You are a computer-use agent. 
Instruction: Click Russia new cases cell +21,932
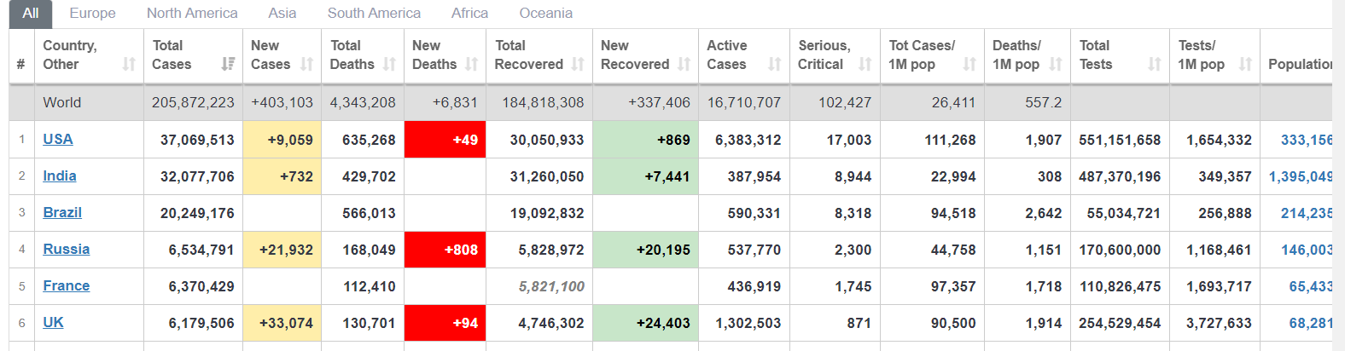coord(282,250)
